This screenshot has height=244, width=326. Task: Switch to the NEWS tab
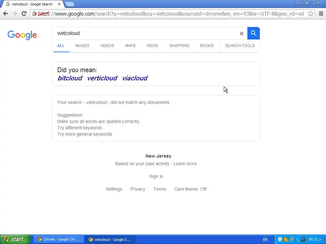152,46
